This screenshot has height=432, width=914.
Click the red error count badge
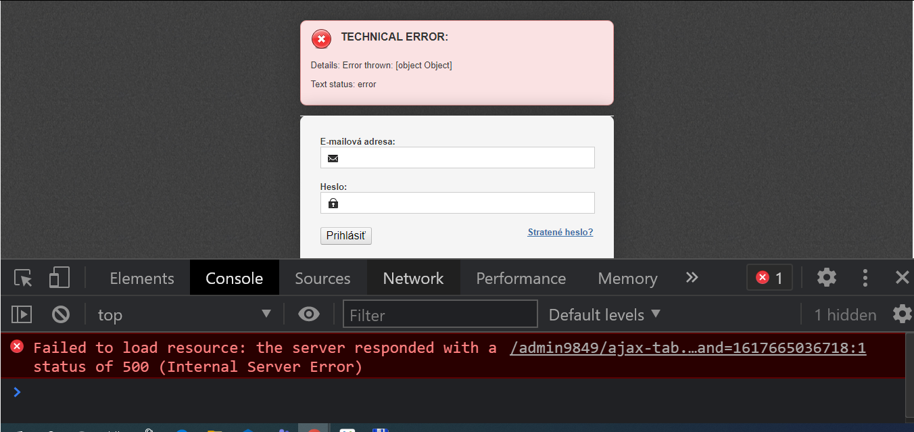pyautogui.click(x=769, y=278)
